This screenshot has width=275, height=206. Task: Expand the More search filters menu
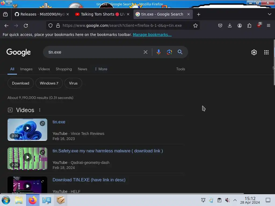point(101,69)
